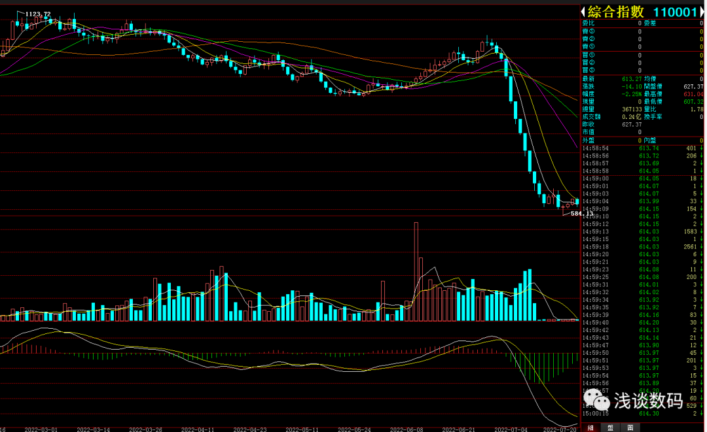Select the 內盤 label
This screenshot has width=707, height=432.
(x=650, y=141)
